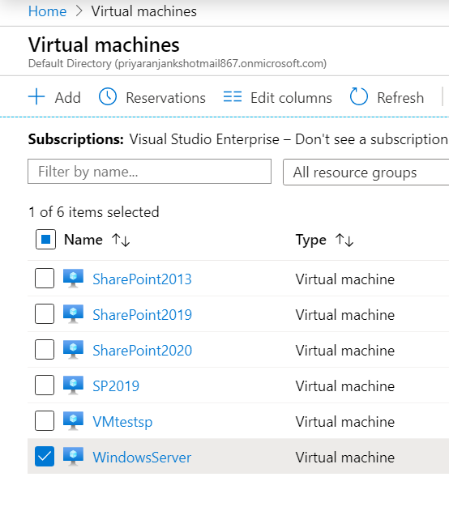
Task: Choose Edit columns in toolbar
Action: (291, 97)
